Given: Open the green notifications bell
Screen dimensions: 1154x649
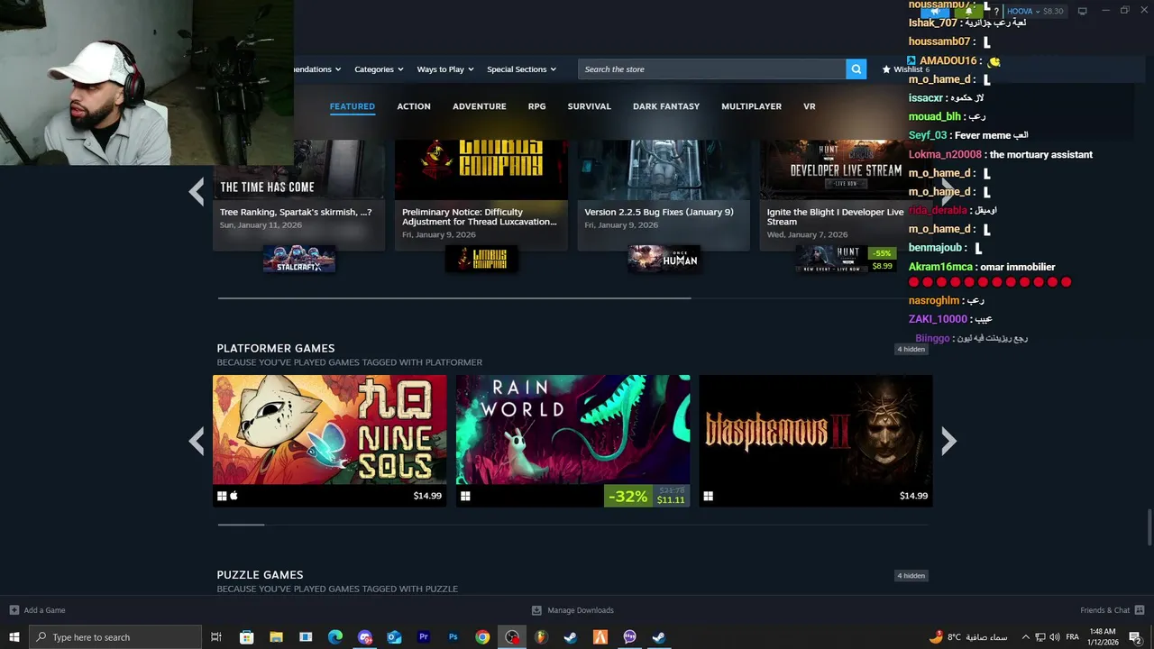Looking at the screenshot, I should pyautogui.click(x=968, y=12).
